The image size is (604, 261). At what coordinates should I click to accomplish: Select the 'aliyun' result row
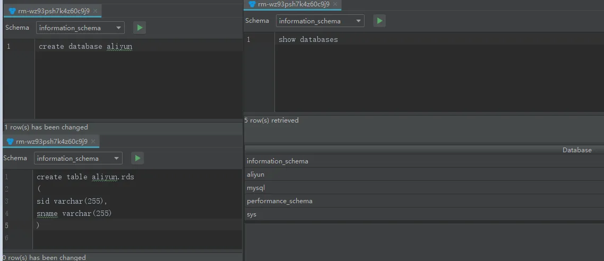click(x=424, y=175)
